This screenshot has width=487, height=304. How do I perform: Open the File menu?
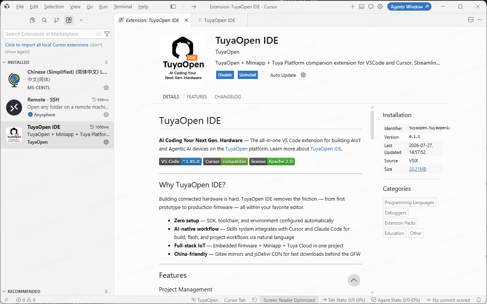click(20, 6)
